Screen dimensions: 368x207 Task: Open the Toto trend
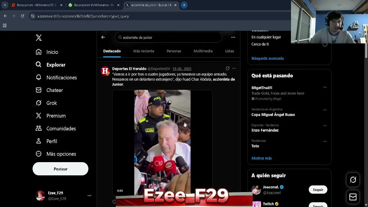[x=255, y=146]
